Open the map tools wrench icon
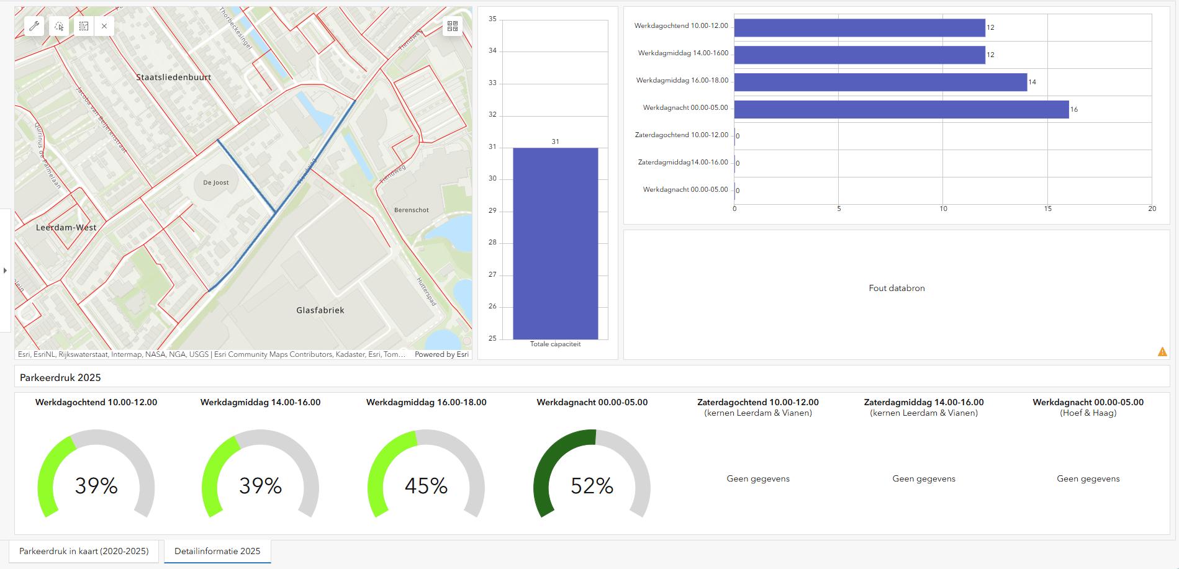The width and height of the screenshot is (1179, 569). pyautogui.click(x=34, y=26)
